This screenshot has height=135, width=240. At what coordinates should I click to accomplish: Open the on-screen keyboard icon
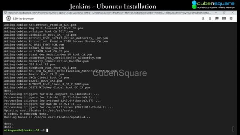[224, 18]
